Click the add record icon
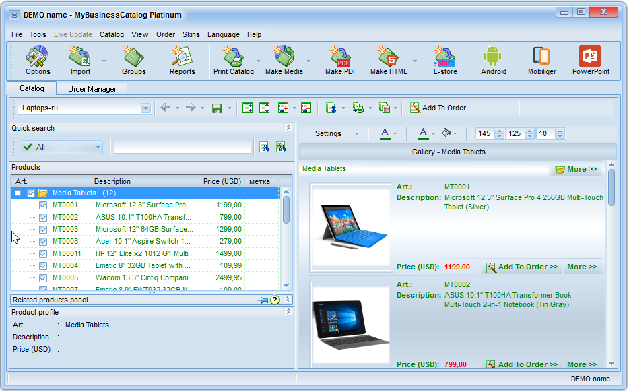Screen dimensions: 629x392 284,108
